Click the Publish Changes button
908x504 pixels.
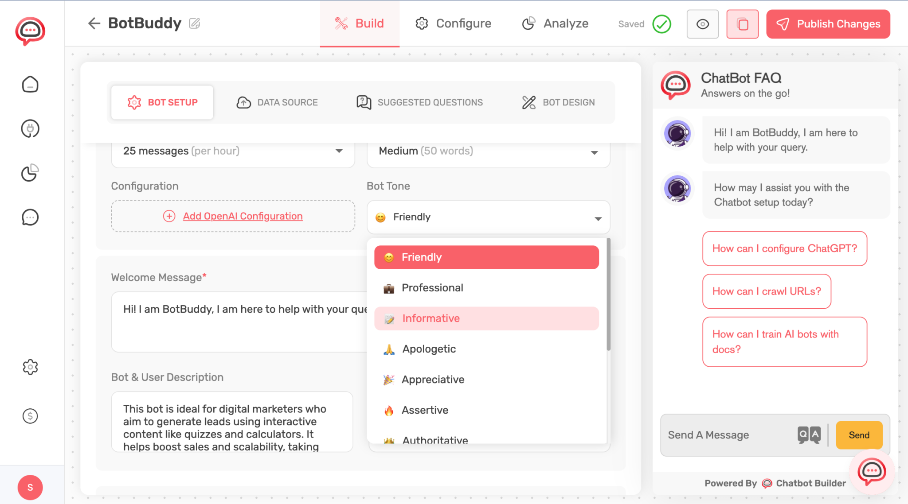[828, 24]
